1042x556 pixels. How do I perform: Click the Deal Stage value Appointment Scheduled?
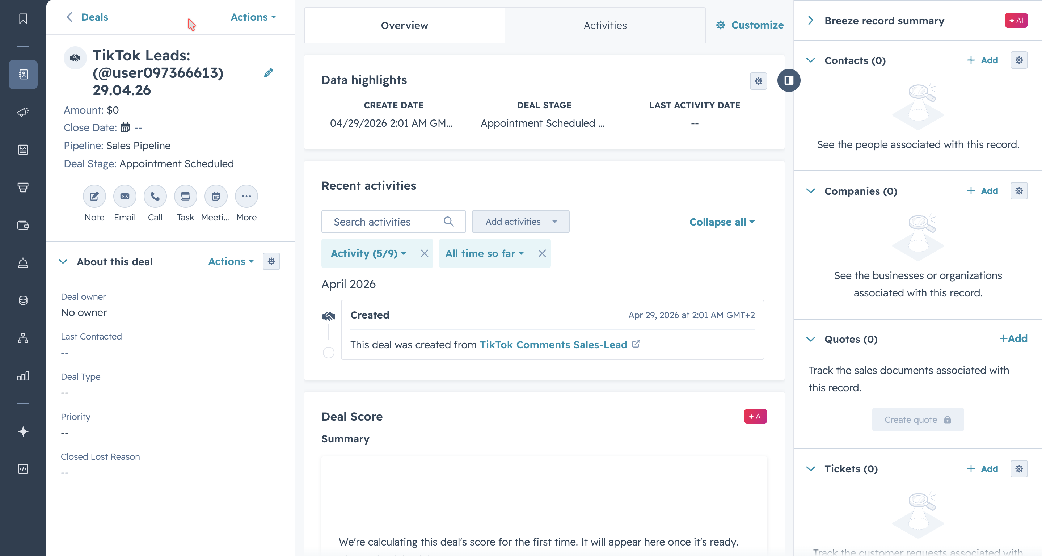coord(176,164)
